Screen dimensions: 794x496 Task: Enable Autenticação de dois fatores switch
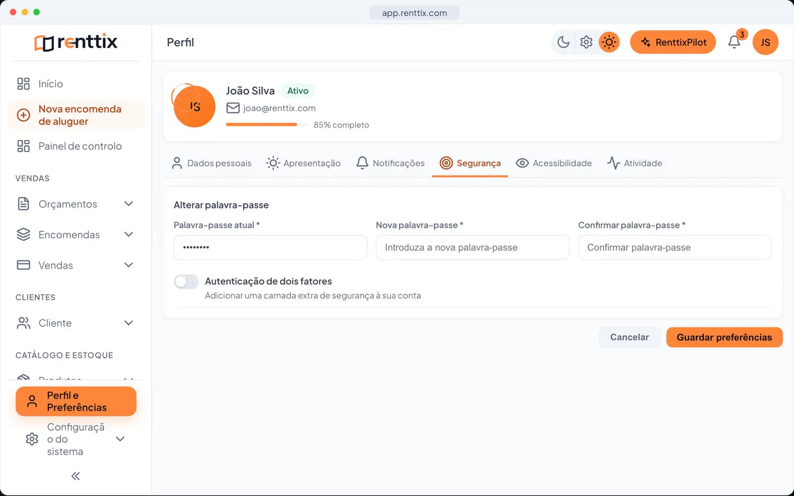click(x=186, y=282)
